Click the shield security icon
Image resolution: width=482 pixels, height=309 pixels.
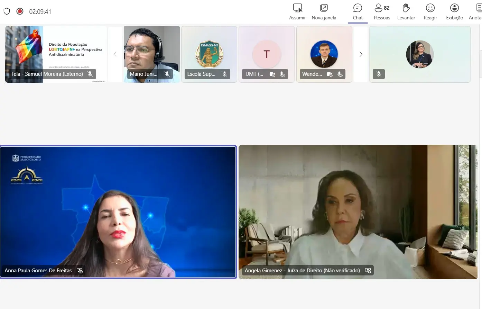pyautogui.click(x=7, y=11)
